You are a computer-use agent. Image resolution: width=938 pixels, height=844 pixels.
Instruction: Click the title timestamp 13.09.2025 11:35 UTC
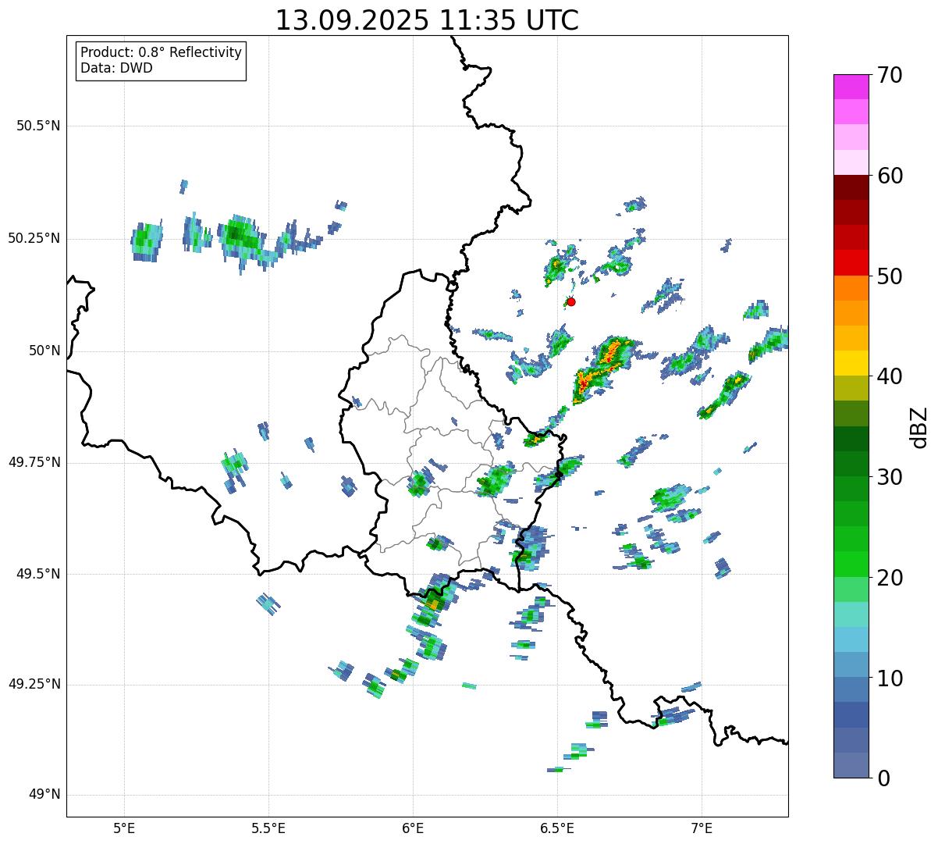click(427, 20)
